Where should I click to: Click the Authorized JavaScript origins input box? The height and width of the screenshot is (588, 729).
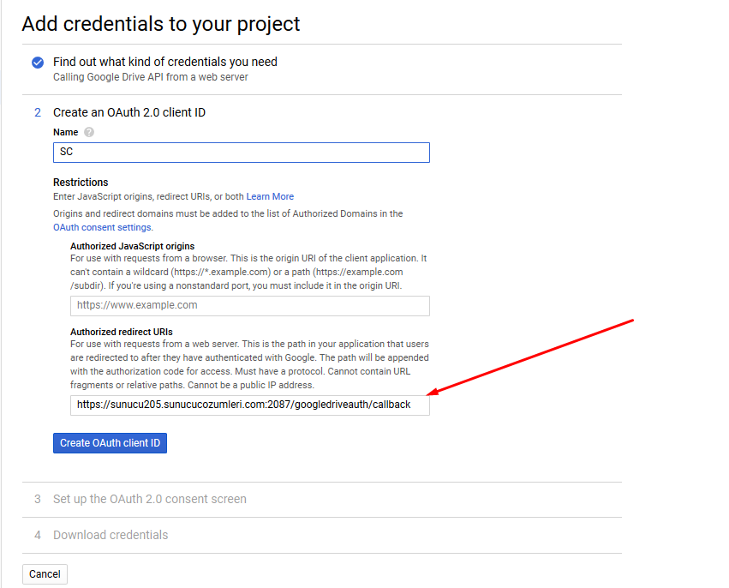coord(249,305)
